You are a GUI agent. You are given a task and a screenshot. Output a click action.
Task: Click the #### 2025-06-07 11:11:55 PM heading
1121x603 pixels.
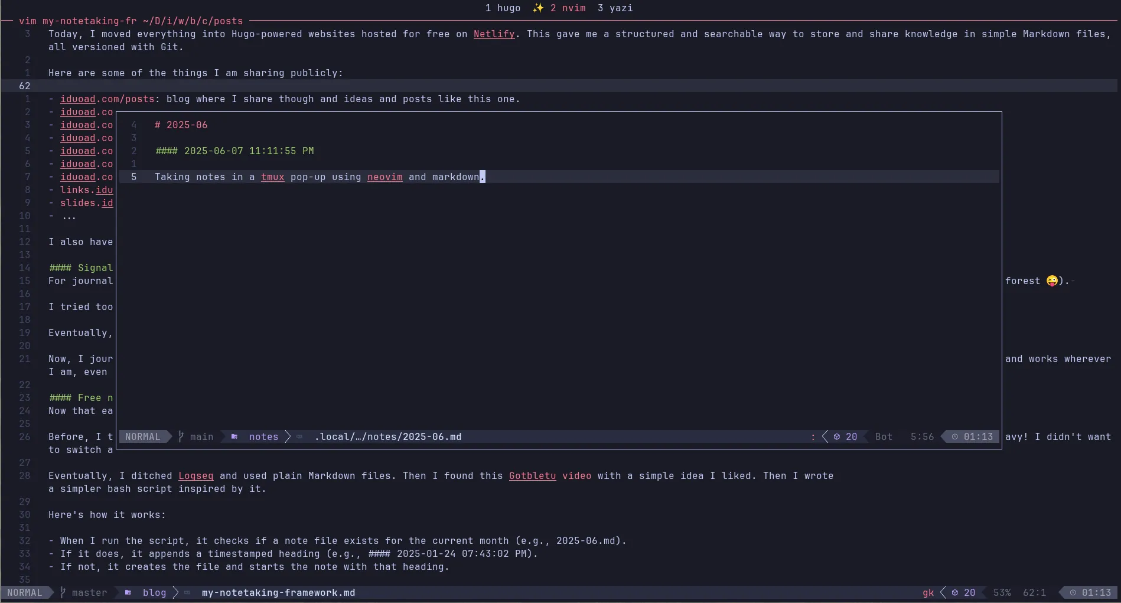(x=234, y=151)
